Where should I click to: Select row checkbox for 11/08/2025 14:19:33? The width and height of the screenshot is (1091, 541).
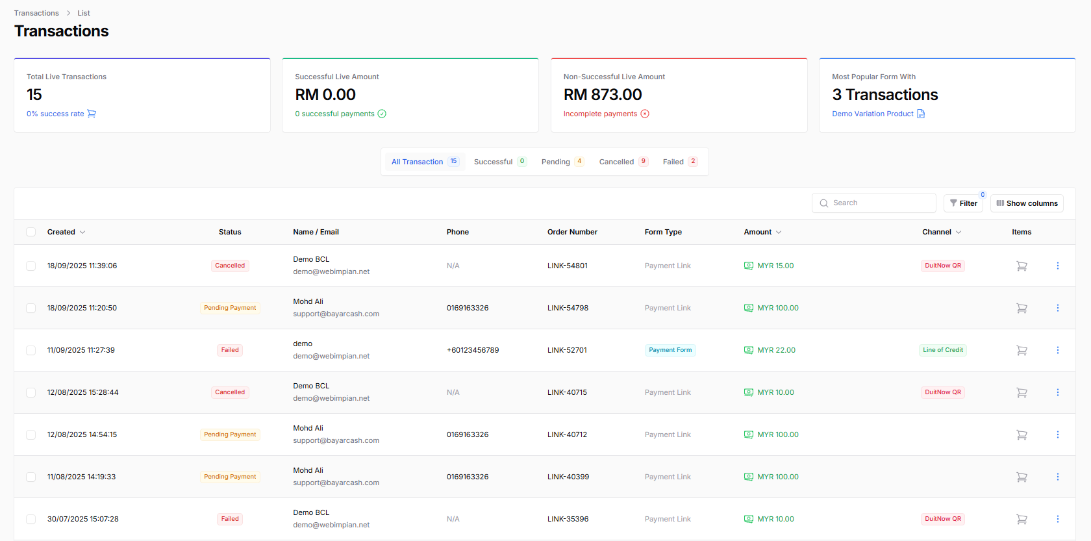point(31,477)
